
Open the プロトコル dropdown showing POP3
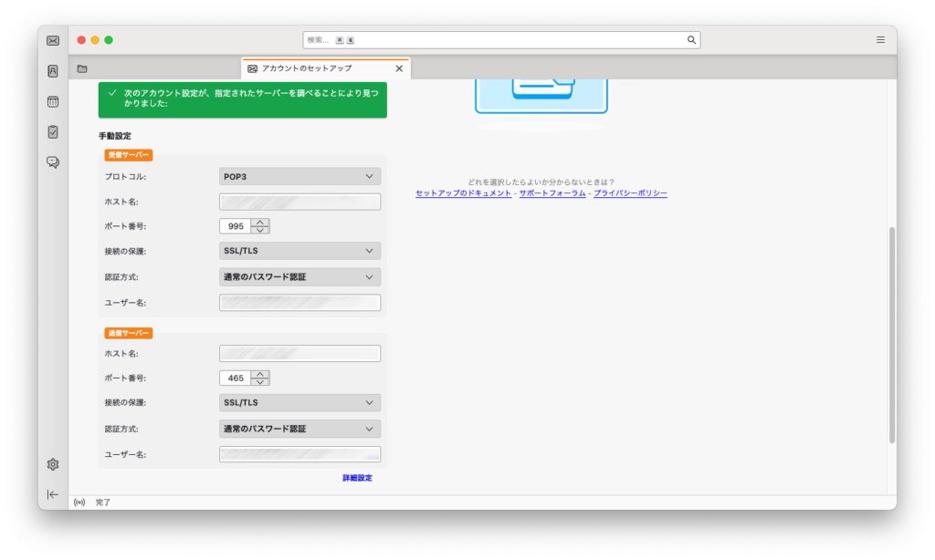(x=299, y=176)
